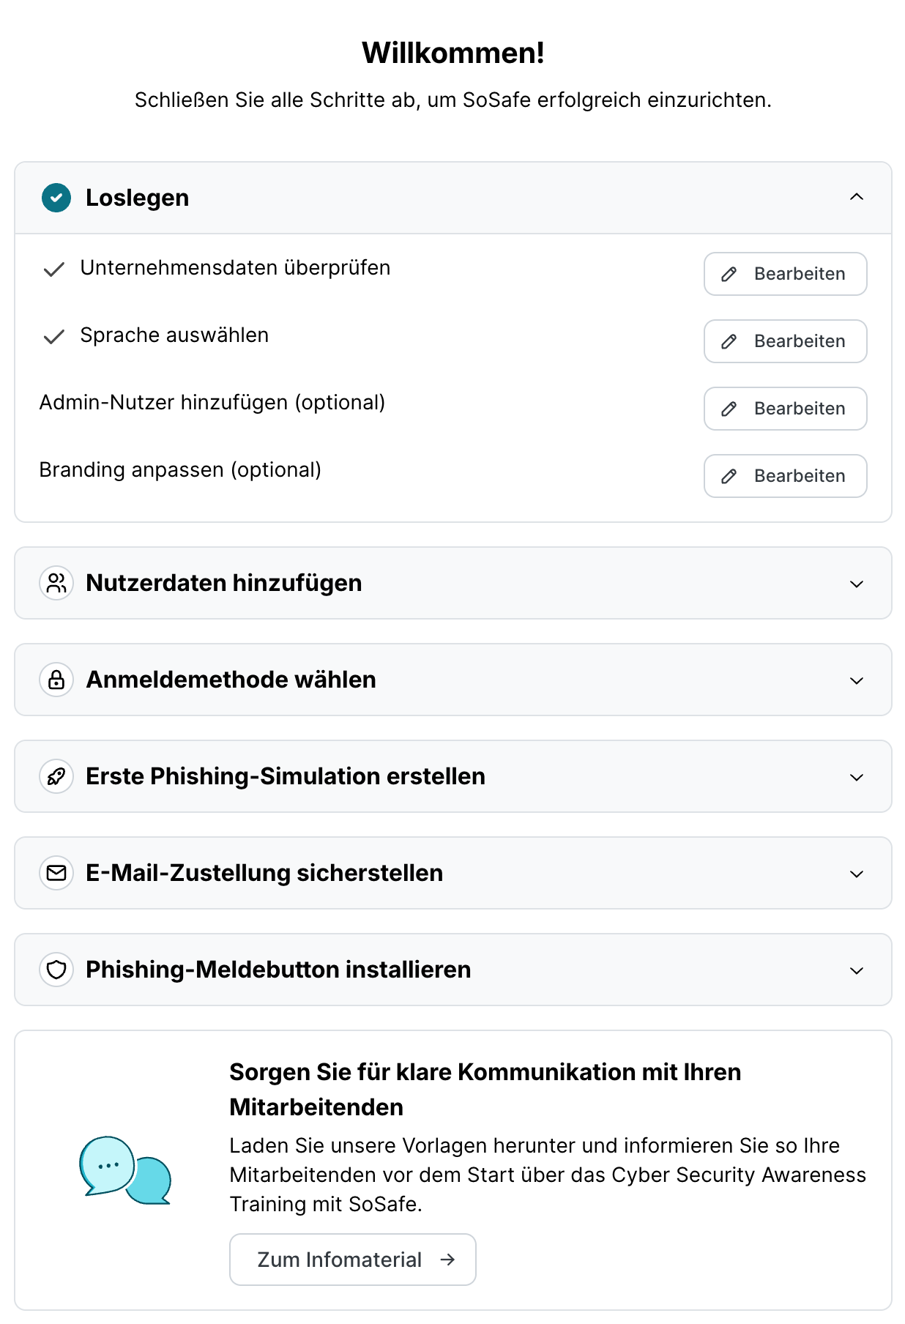
Task: Click the shield icon beside Phishing-Meldebutton
Action: pos(56,970)
